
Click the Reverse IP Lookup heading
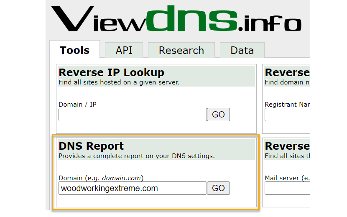[x=111, y=72]
